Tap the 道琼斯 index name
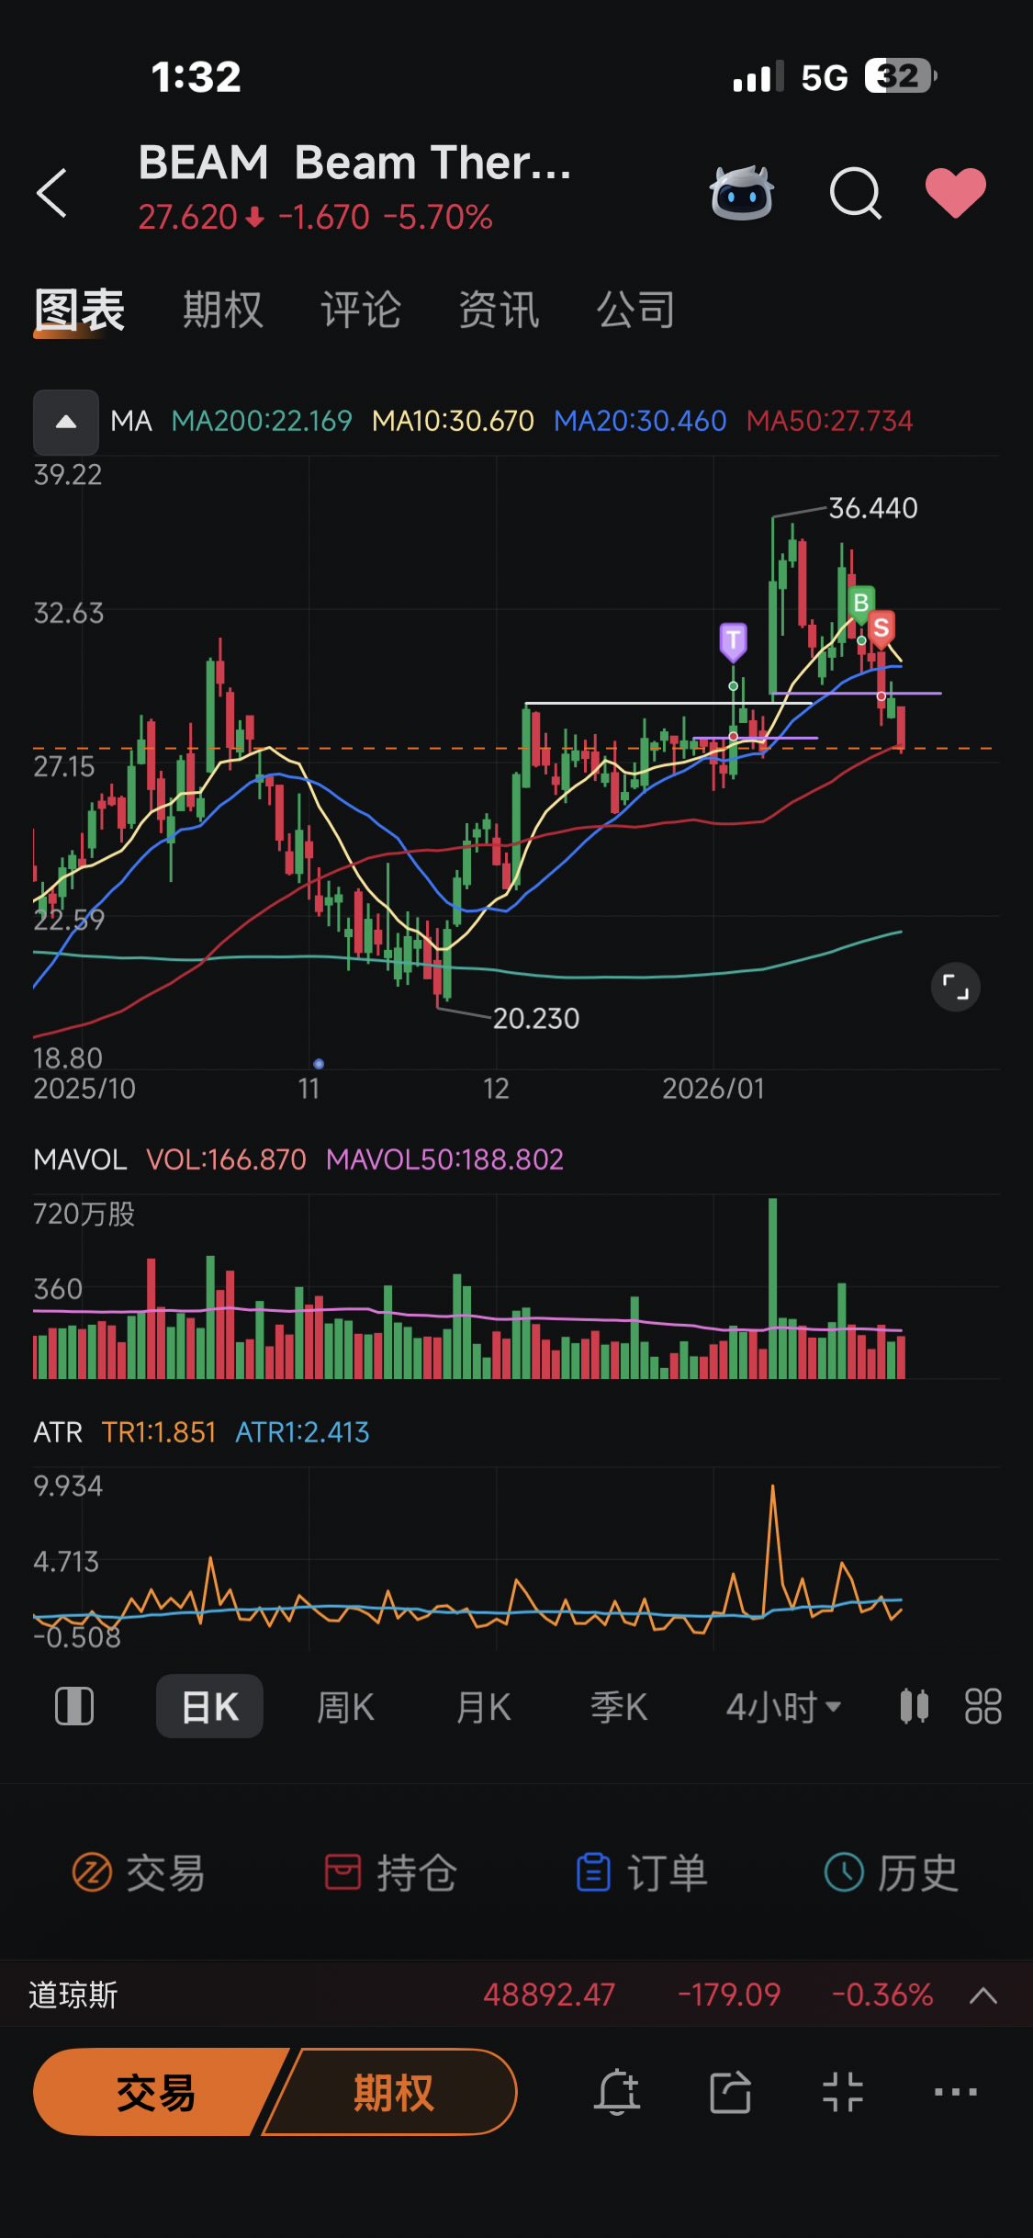This screenshot has width=1033, height=2238. point(73,1995)
